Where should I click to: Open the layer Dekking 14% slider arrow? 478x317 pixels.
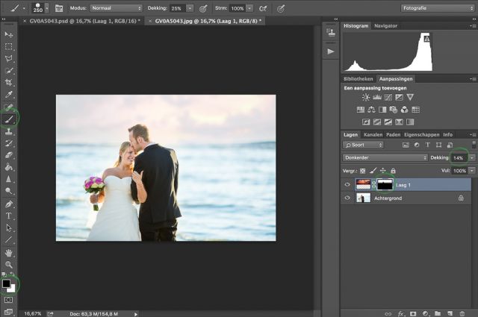[472, 157]
